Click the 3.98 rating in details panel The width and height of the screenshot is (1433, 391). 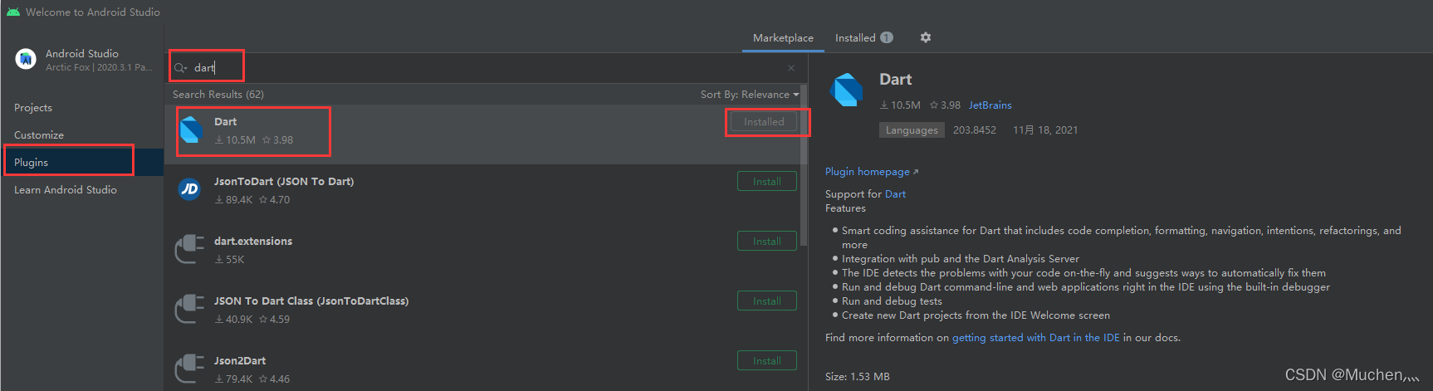click(x=946, y=105)
